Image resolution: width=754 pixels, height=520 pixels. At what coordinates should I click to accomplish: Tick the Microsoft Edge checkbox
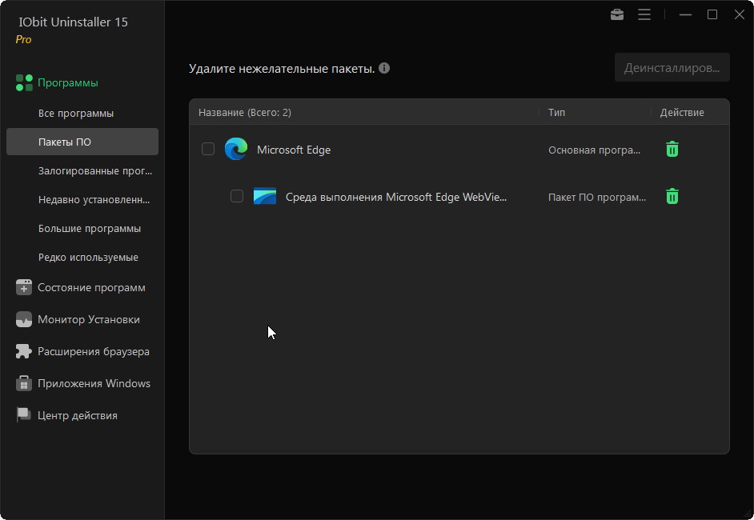pyautogui.click(x=208, y=149)
